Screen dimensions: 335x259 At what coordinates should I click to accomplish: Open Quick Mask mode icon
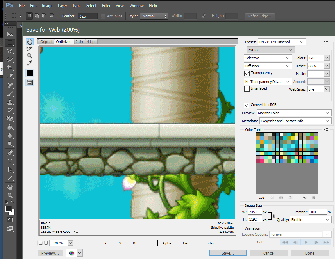coord(10,220)
